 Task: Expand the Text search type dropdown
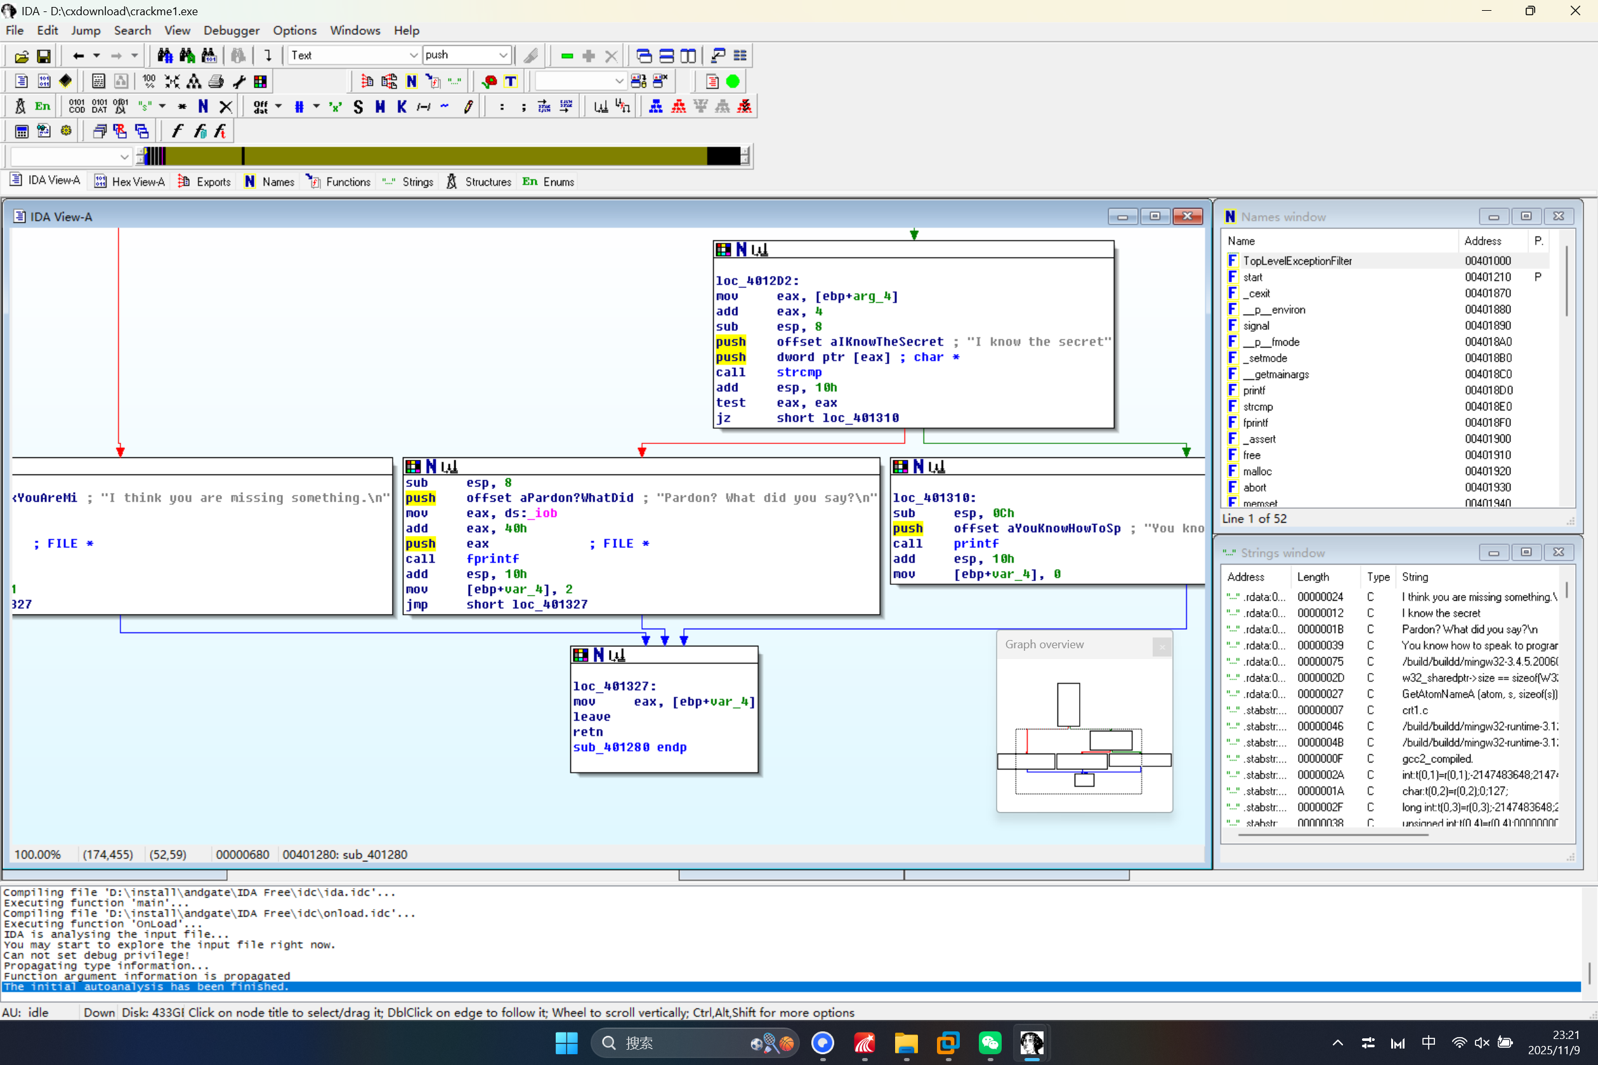pyautogui.click(x=413, y=56)
